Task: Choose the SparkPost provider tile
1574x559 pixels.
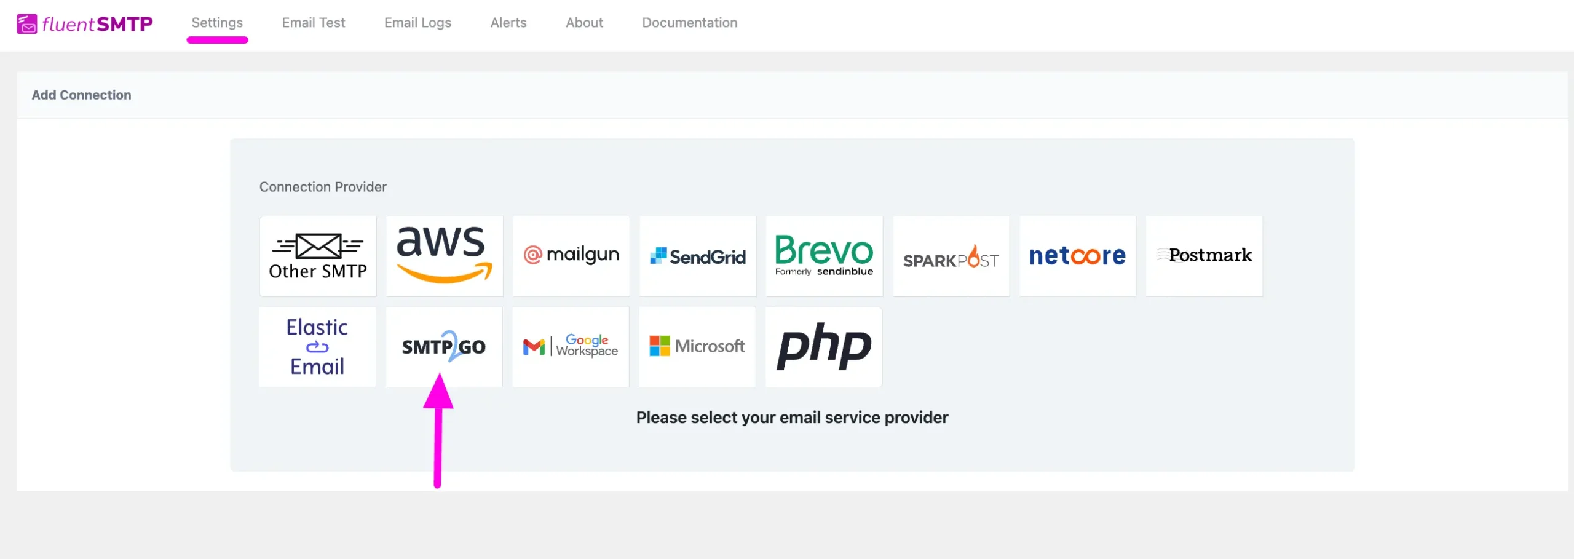Action: pos(951,256)
